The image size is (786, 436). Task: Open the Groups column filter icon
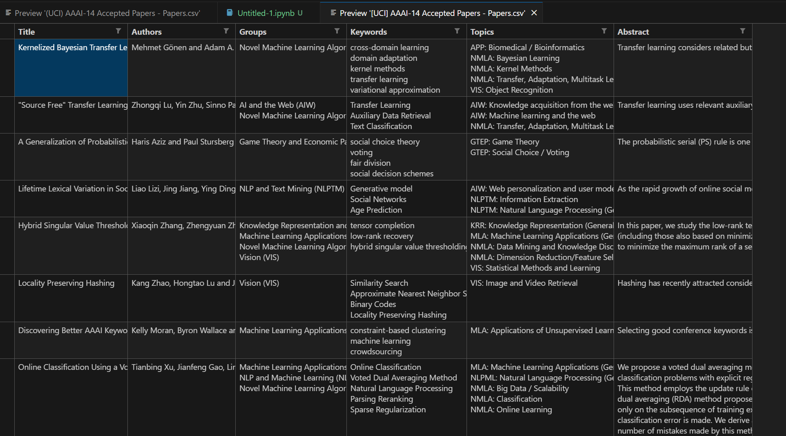337,31
